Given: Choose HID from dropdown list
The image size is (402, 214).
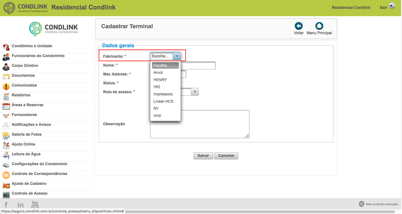Looking at the screenshot, I should [x=165, y=87].
